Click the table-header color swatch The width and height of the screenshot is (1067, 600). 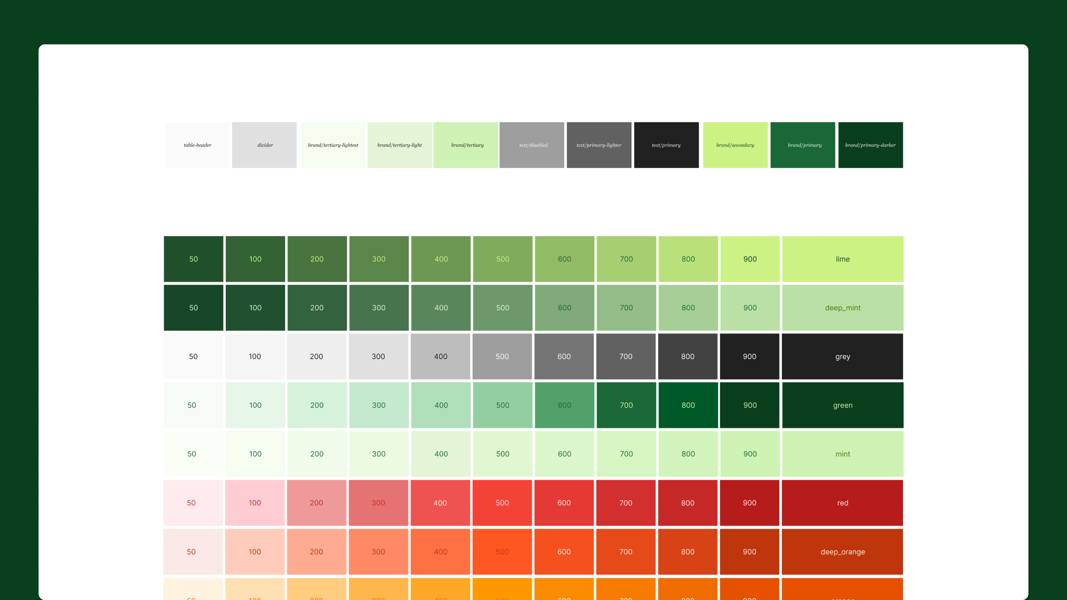tap(197, 145)
